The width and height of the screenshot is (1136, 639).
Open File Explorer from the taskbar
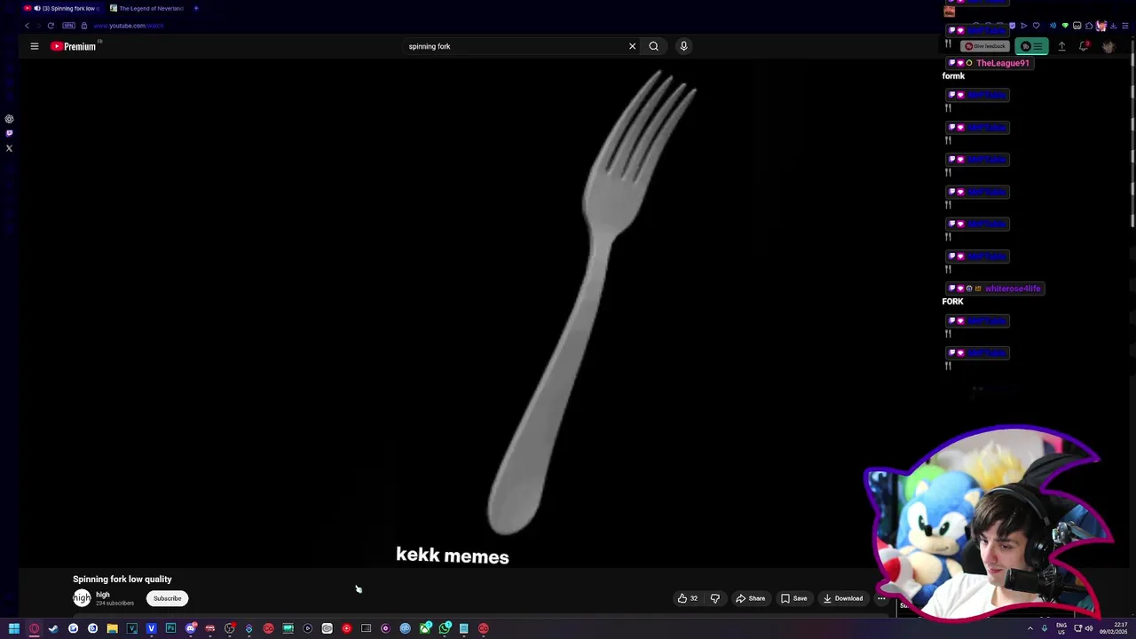(x=112, y=628)
